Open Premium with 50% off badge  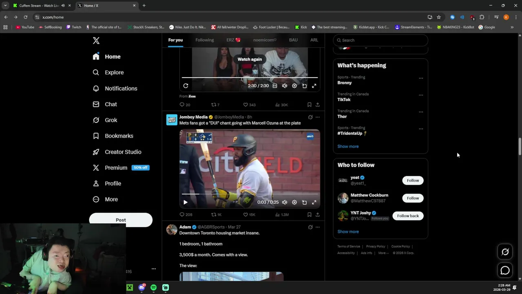click(x=121, y=168)
